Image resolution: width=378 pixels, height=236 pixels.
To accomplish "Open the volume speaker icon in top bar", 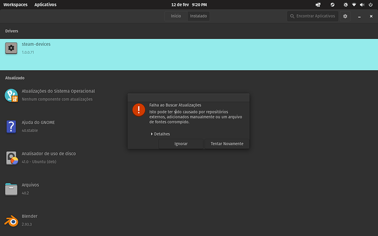I will tap(362, 4).
